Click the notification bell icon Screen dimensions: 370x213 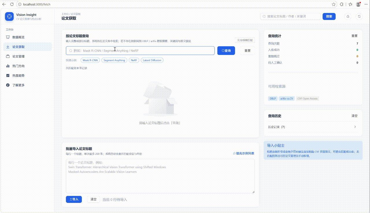tap(348, 16)
